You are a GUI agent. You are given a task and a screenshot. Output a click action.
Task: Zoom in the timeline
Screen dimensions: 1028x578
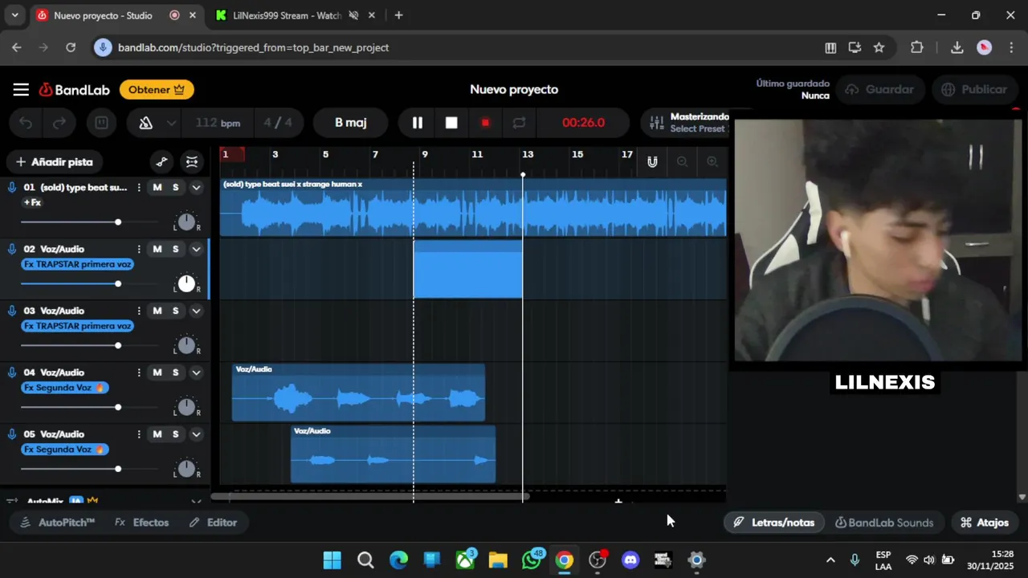712,162
